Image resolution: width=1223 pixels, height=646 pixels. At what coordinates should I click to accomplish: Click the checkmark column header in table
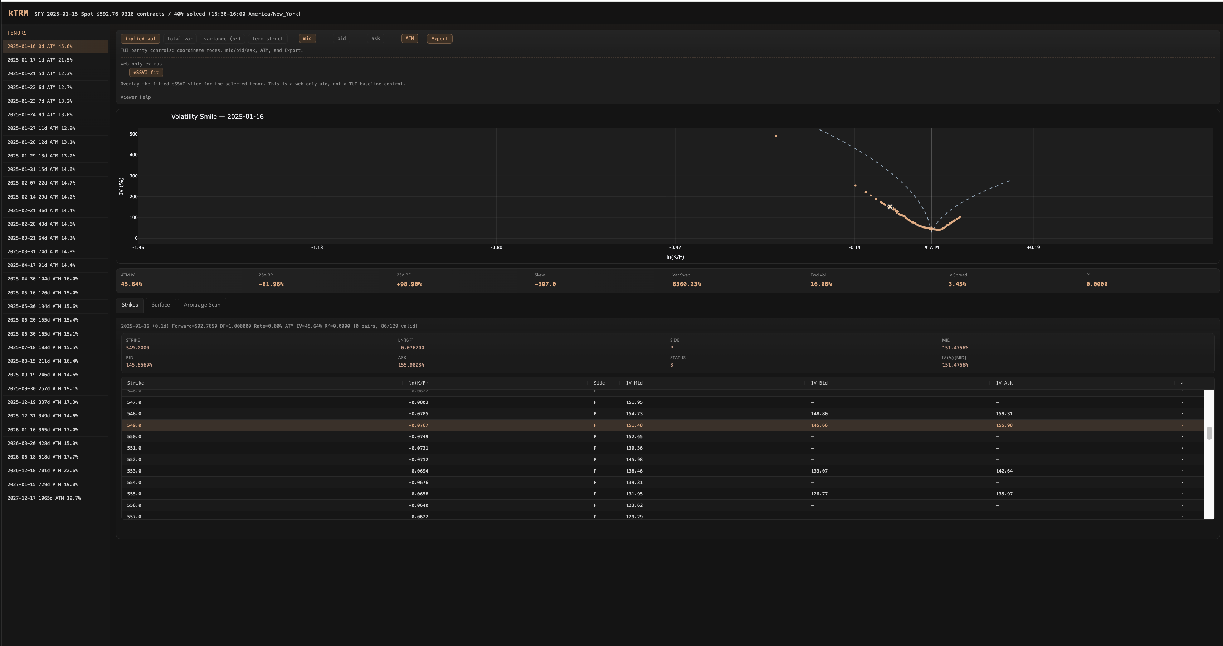pos(1182,383)
